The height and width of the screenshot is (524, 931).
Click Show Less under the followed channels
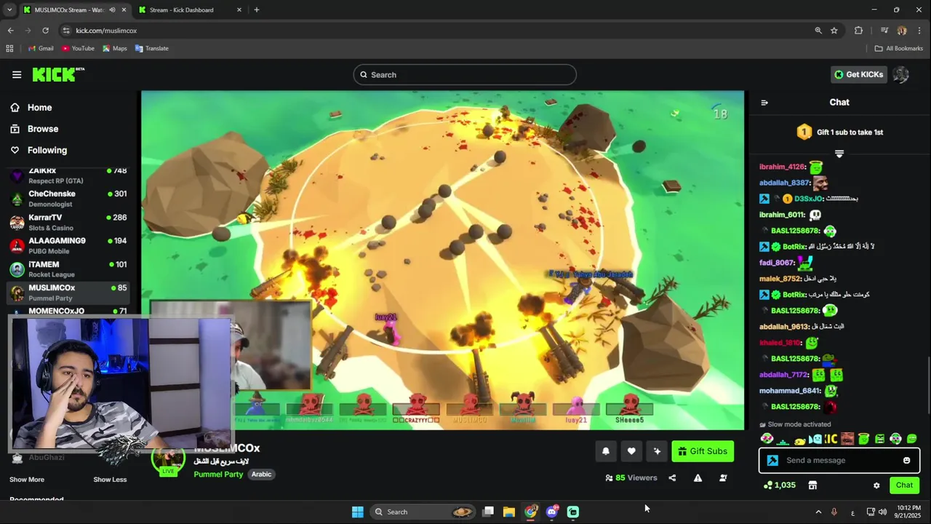click(110, 480)
